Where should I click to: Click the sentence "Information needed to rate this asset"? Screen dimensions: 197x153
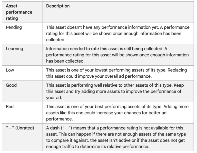coord(97,49)
